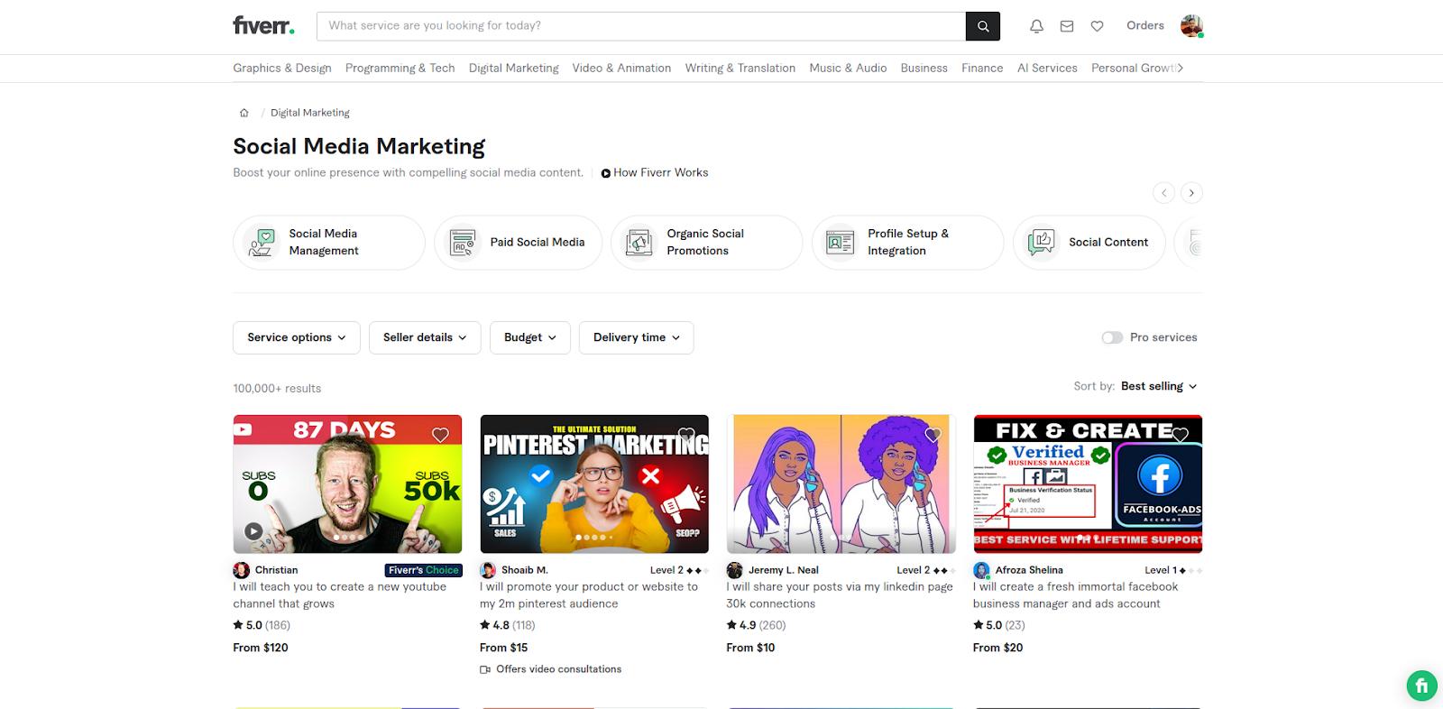Save Afroza Shelina's gig with heart
1443x709 pixels.
pyautogui.click(x=1180, y=435)
